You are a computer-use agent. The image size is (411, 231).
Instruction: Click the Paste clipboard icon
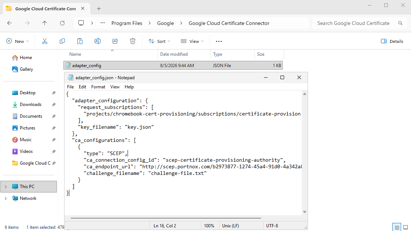pos(80,41)
